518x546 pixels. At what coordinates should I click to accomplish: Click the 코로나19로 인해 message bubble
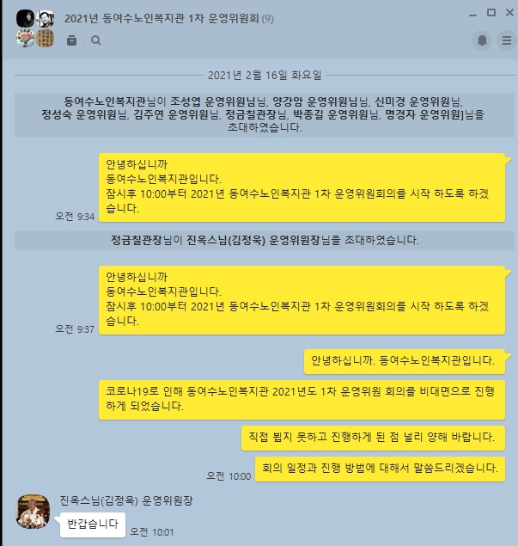click(x=302, y=400)
